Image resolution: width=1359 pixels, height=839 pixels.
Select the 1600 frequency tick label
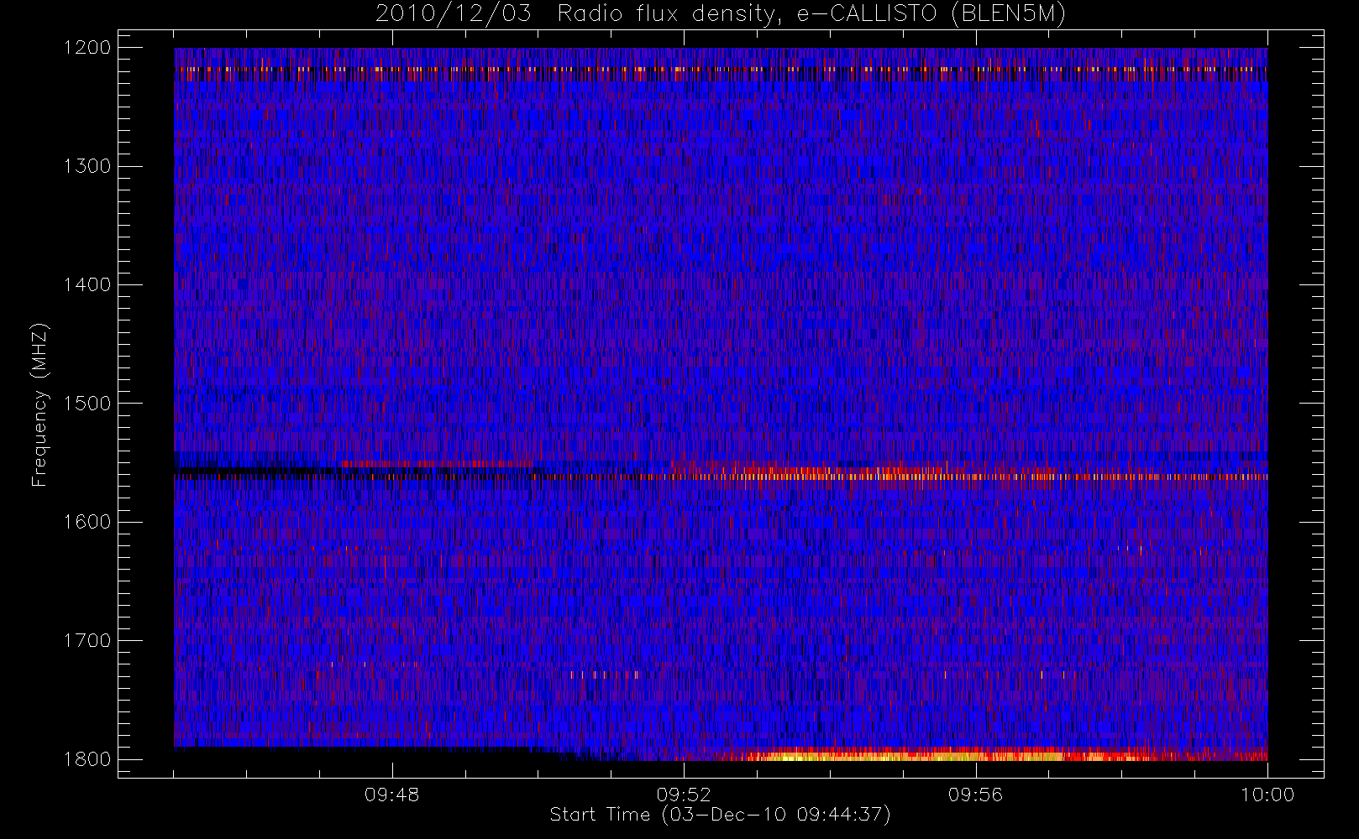point(87,522)
